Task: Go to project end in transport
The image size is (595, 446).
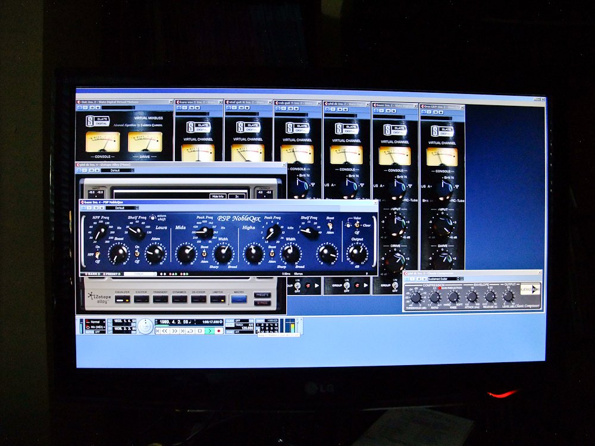Action: 183,331
